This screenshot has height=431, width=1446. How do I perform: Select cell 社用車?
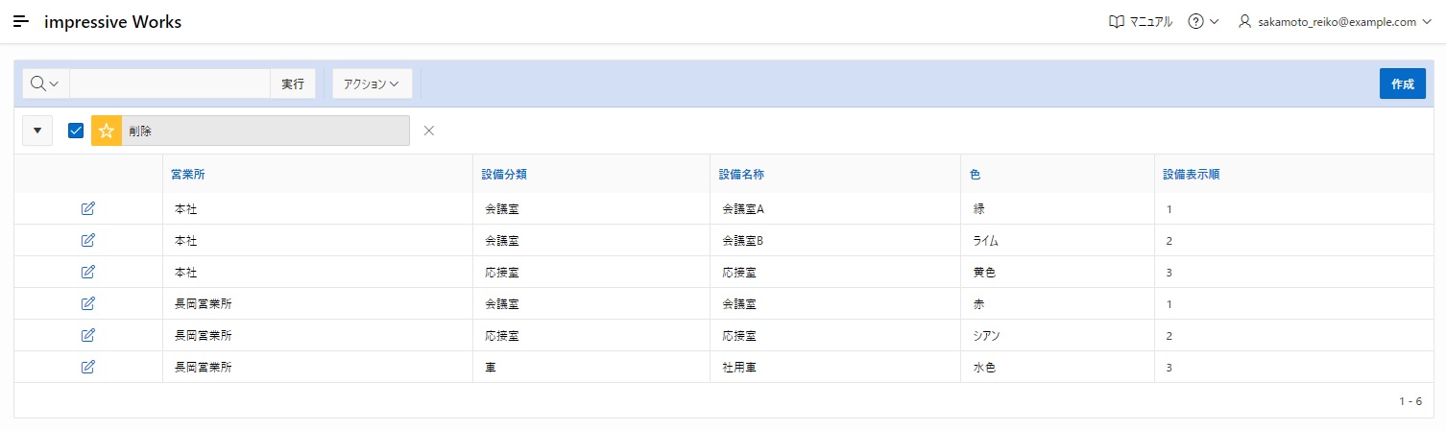[x=835, y=367]
